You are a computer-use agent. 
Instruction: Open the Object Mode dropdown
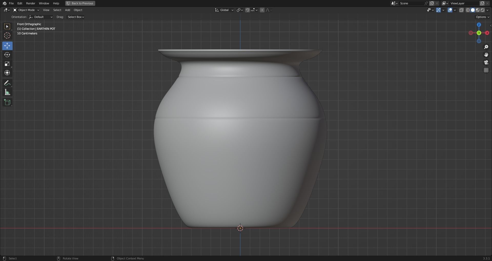[26, 10]
